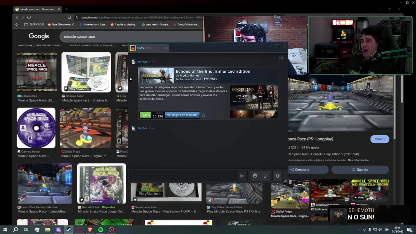
Task: Open OBS Studio from taskbar
Action: click(x=111, y=230)
